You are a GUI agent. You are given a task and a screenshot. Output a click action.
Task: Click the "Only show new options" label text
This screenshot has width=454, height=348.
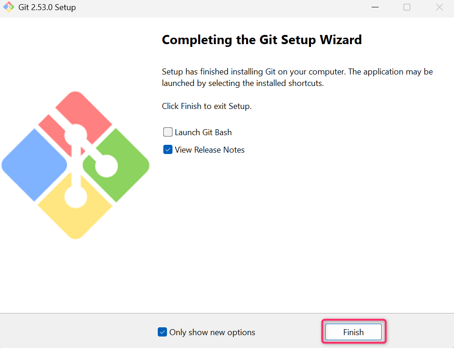click(212, 332)
